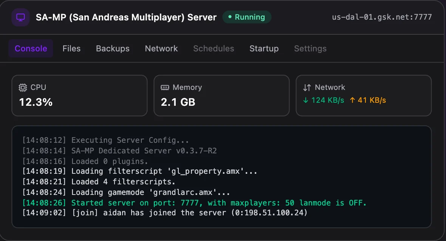Click the Running status badge
446x241 pixels.
(246, 17)
